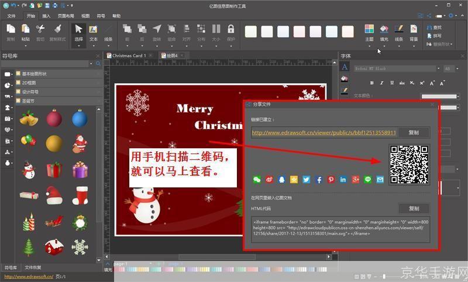
Task: Click the Paste icon in the ribbon
Action: coord(25,29)
